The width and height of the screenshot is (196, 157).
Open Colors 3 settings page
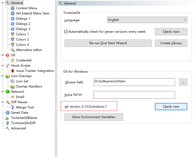(x=22, y=45)
